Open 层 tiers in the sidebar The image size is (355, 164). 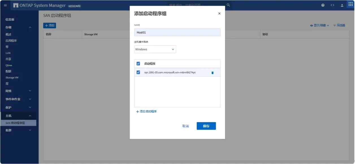7,84
